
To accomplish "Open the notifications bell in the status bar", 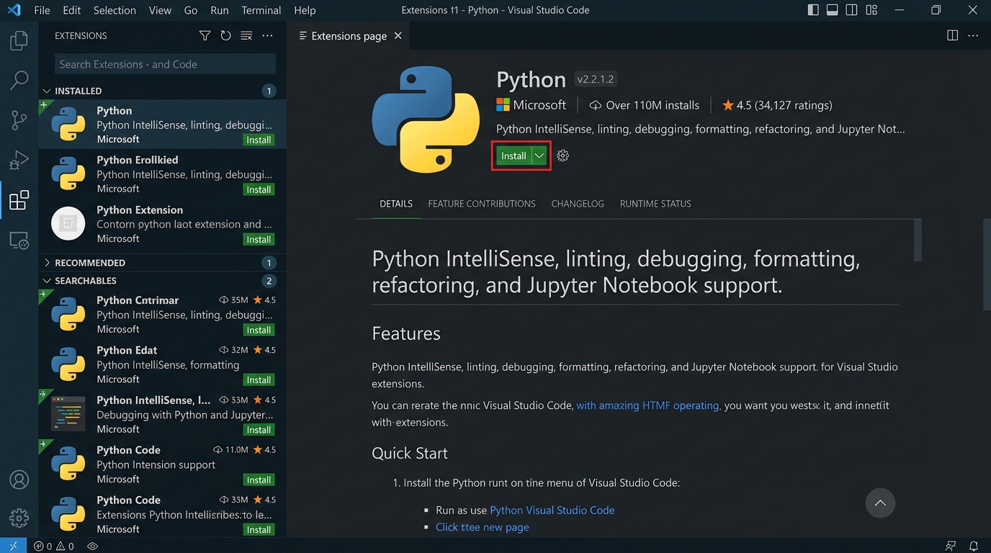I will (974, 546).
